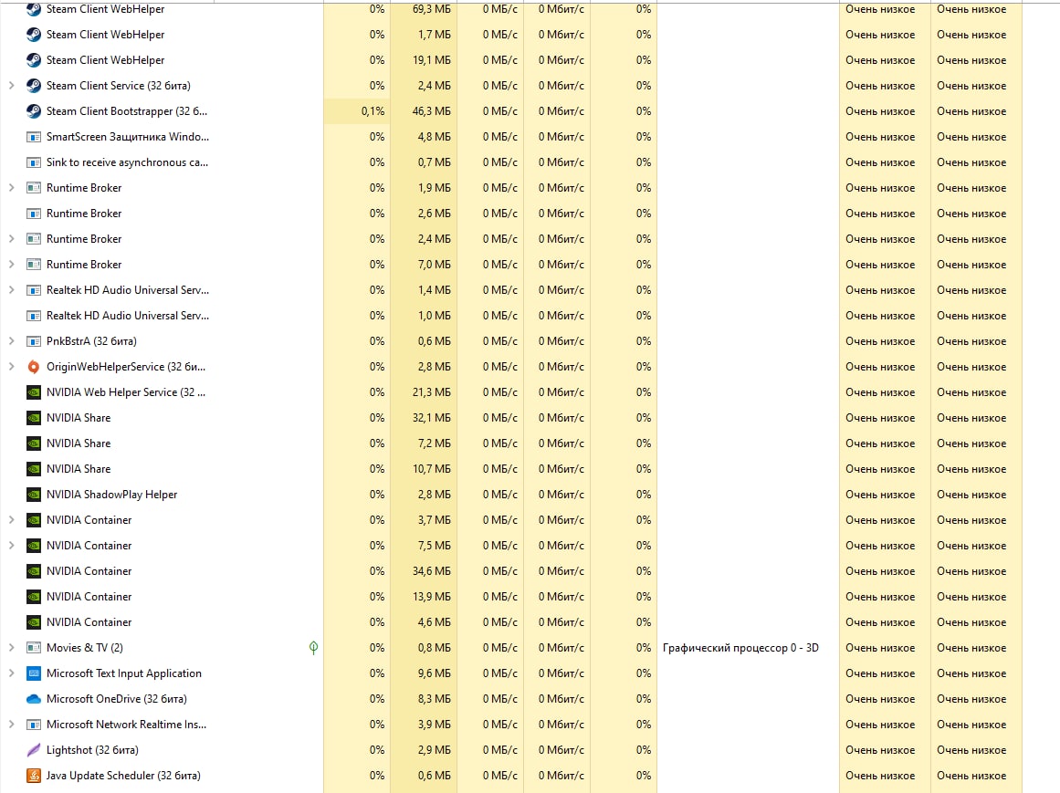Click the Steam Client Bootstrapper process name
The width and height of the screenshot is (1060, 793).
coord(126,110)
